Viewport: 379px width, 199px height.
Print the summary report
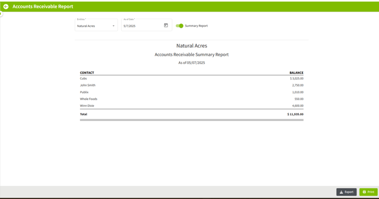[x=369, y=192]
